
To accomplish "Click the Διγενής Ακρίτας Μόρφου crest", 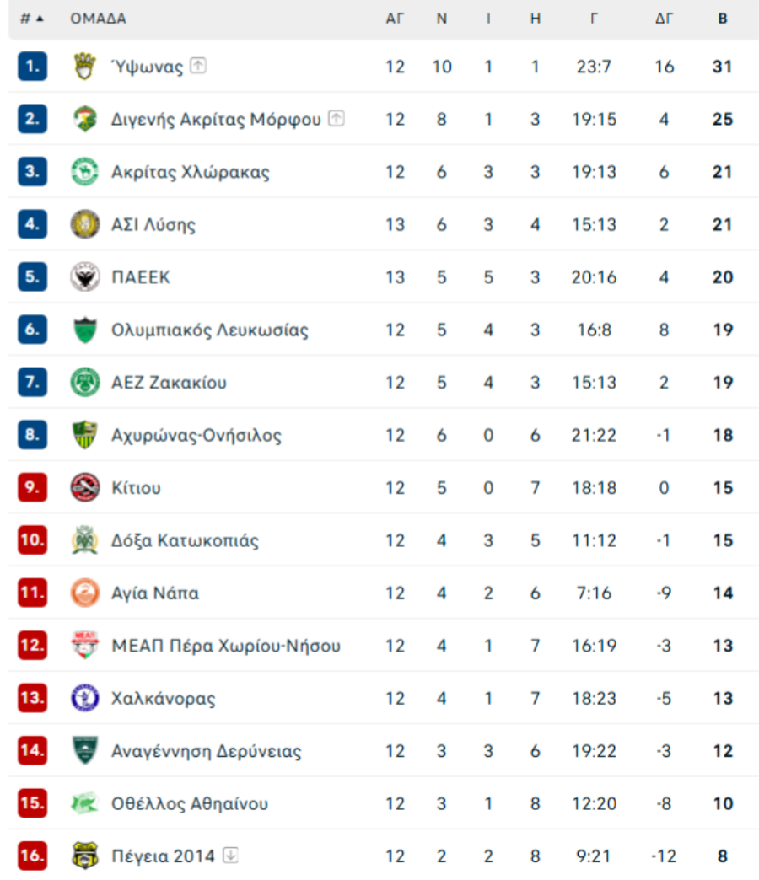I will (x=85, y=119).
